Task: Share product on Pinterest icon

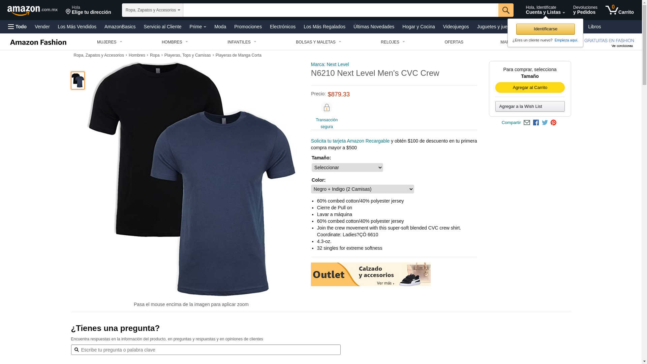Action: coord(553,123)
